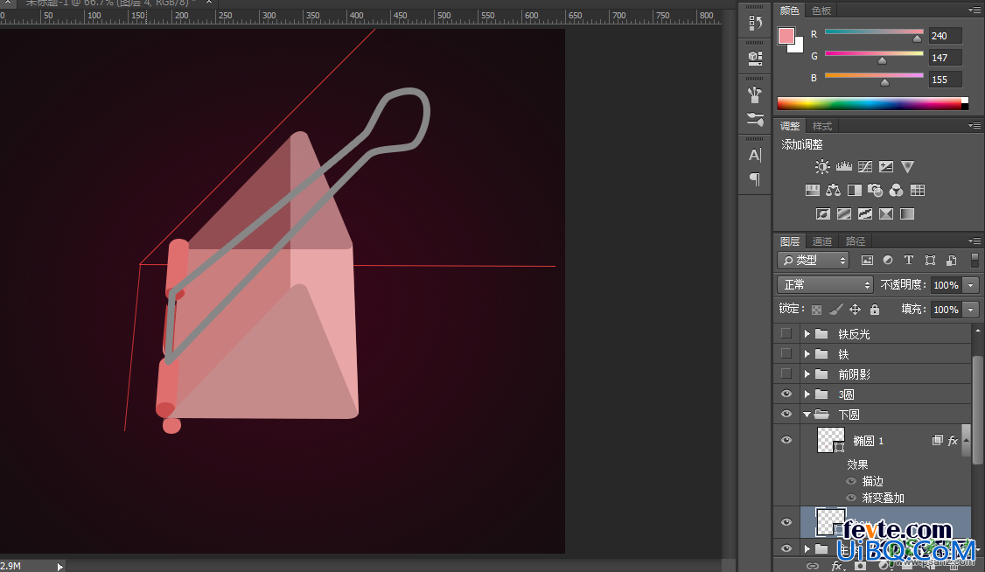
Task: Show the hidden 前阴影 layer group
Action: pyautogui.click(x=786, y=373)
